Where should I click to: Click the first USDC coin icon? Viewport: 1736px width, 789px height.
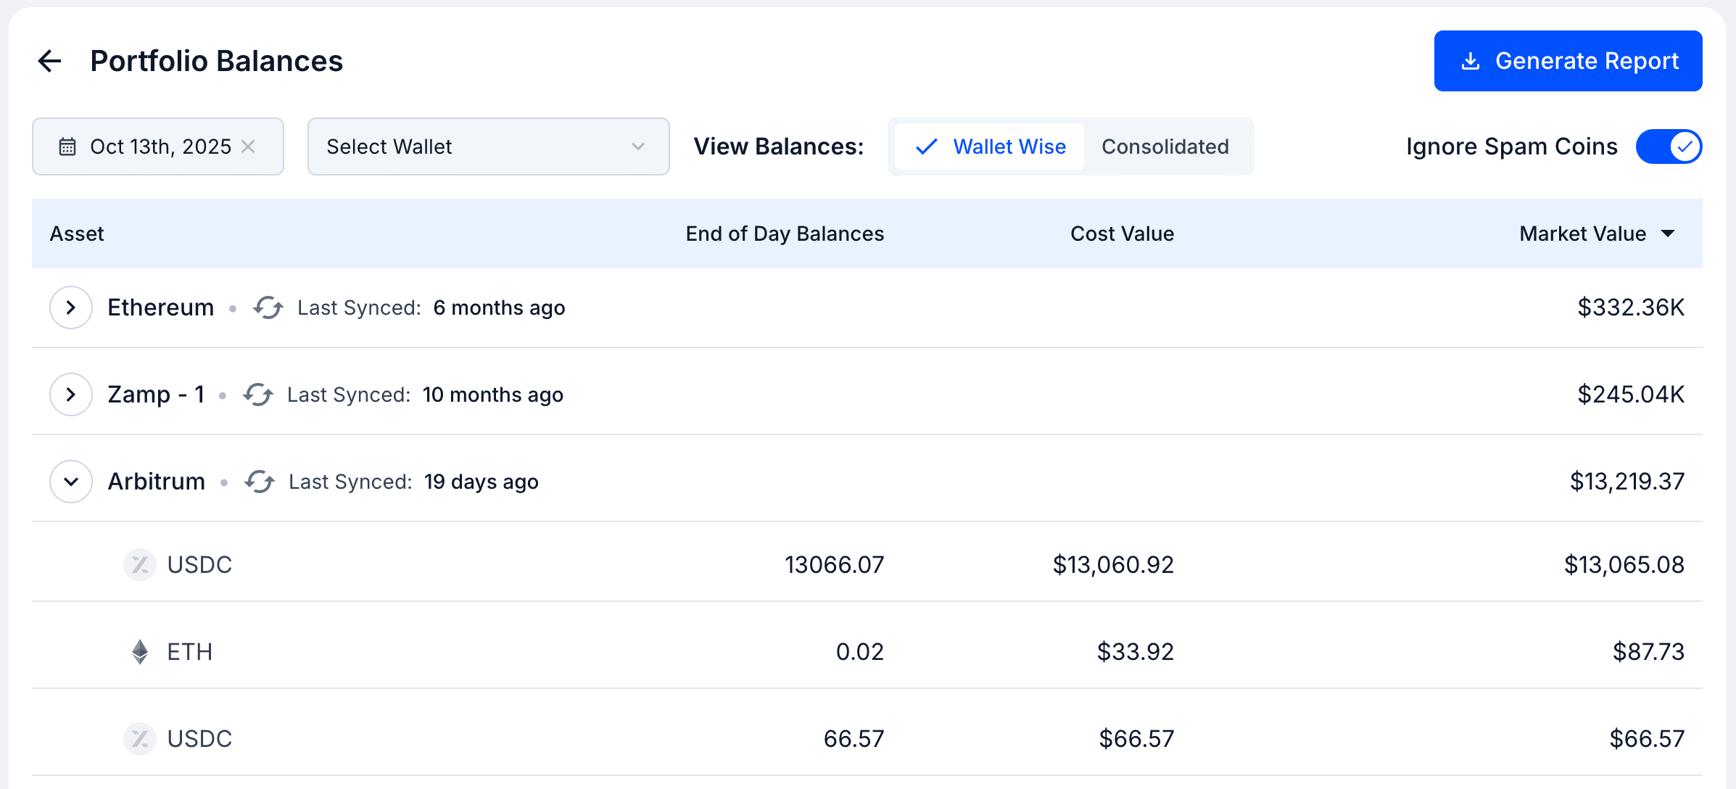point(140,564)
